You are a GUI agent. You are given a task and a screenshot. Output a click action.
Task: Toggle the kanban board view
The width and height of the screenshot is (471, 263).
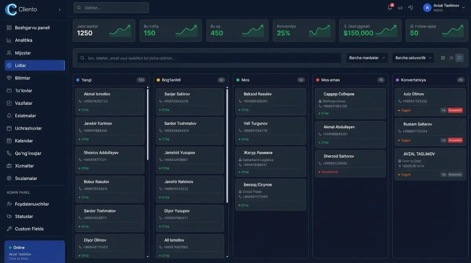[x=459, y=57]
